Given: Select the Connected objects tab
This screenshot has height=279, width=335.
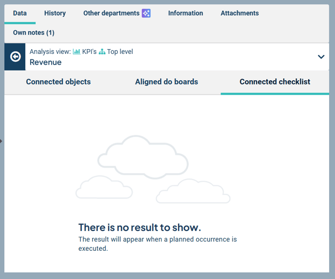Looking at the screenshot, I should (x=58, y=82).
